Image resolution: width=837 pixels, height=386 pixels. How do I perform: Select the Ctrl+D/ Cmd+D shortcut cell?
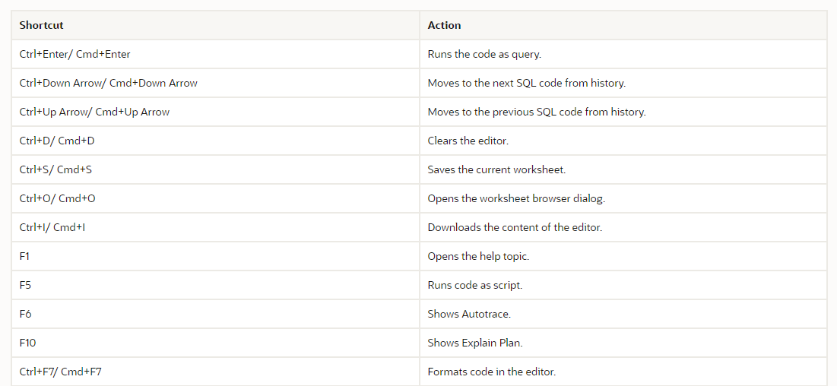coord(215,141)
